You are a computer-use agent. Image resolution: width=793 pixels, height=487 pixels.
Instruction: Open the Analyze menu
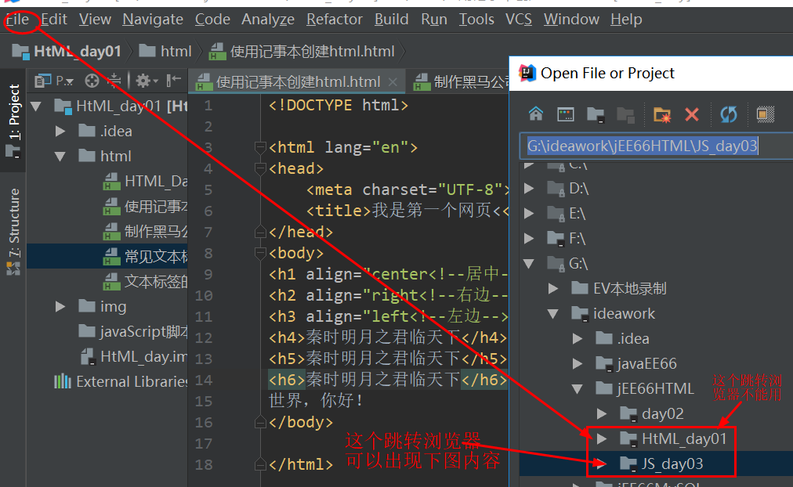pos(267,20)
